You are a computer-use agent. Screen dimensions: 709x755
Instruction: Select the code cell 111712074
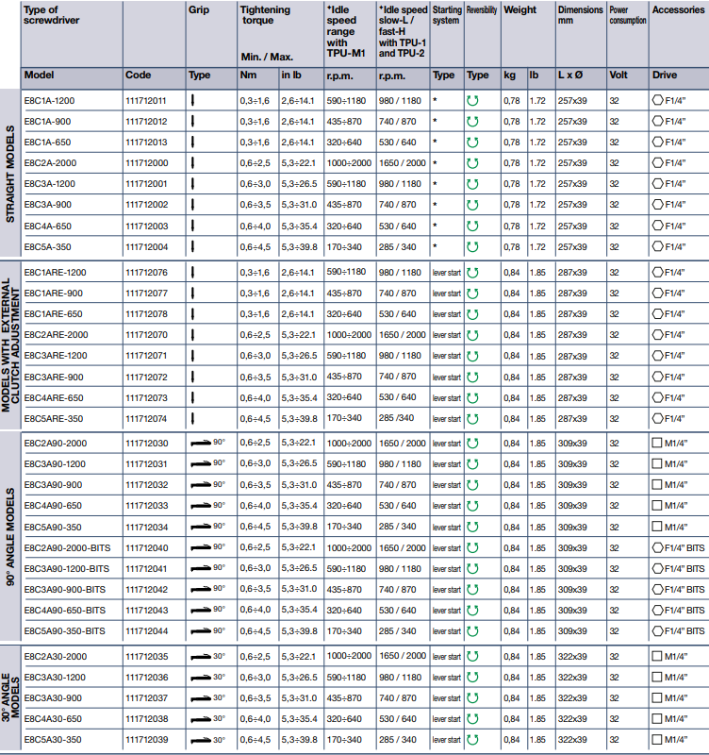[146, 419]
